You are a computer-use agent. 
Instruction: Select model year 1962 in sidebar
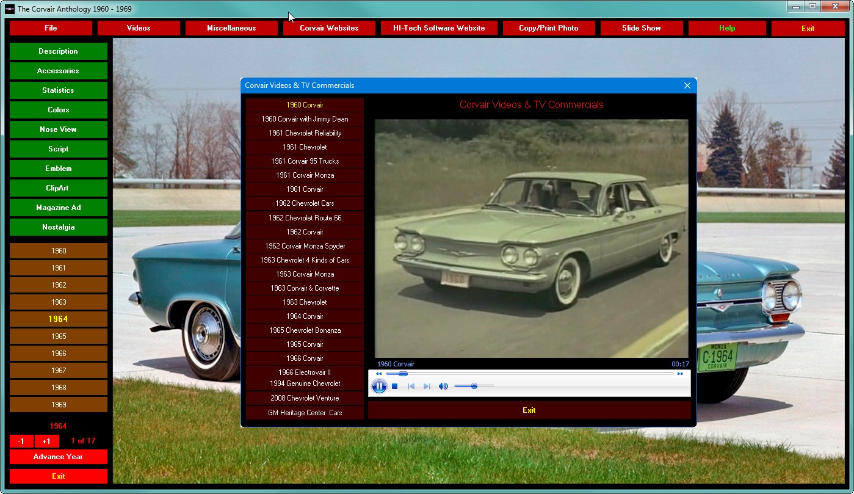[59, 285]
